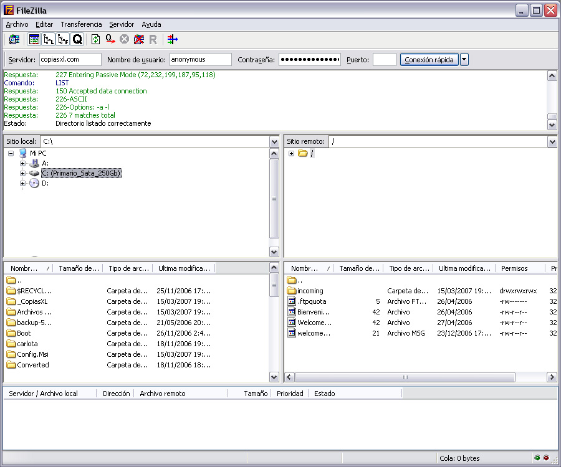The height and width of the screenshot is (467, 561).
Task: Open the Archivo menu
Action: [x=17, y=24]
